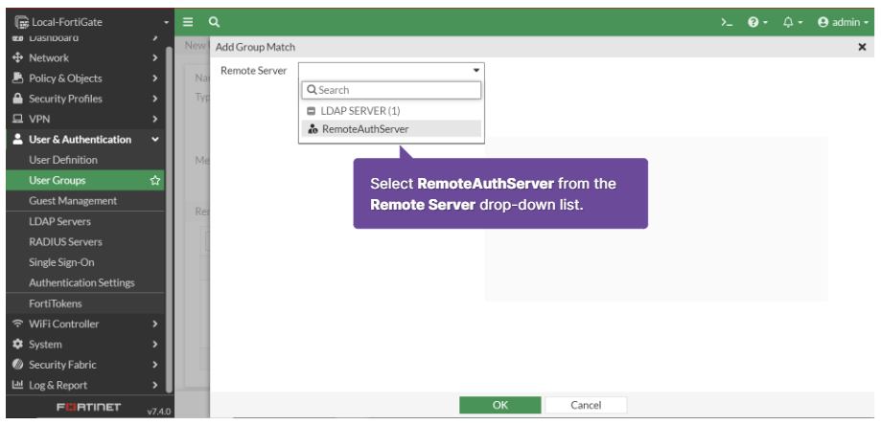Click the Fortinet logo in sidebar footer
This screenshot has height=425, width=881.
pyautogui.click(x=89, y=407)
